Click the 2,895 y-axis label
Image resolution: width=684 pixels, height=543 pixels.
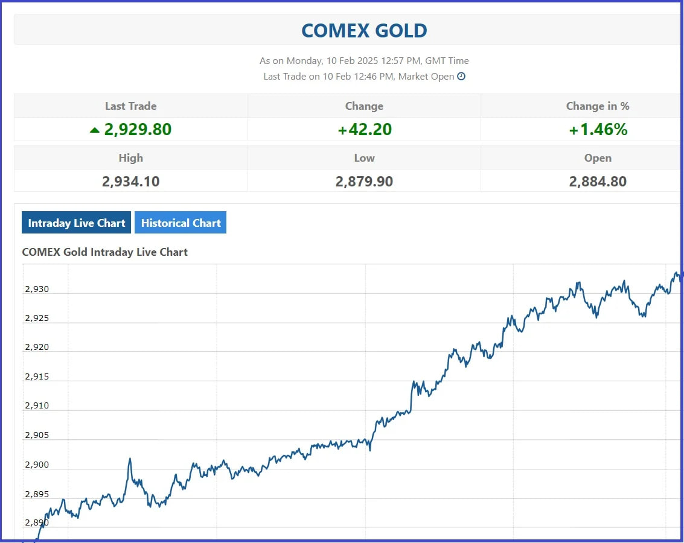37,494
